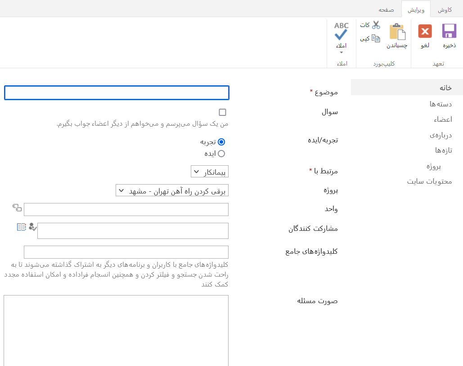
Task: Expand the املاء spelling dropdown arrow
Action: click(x=342, y=53)
